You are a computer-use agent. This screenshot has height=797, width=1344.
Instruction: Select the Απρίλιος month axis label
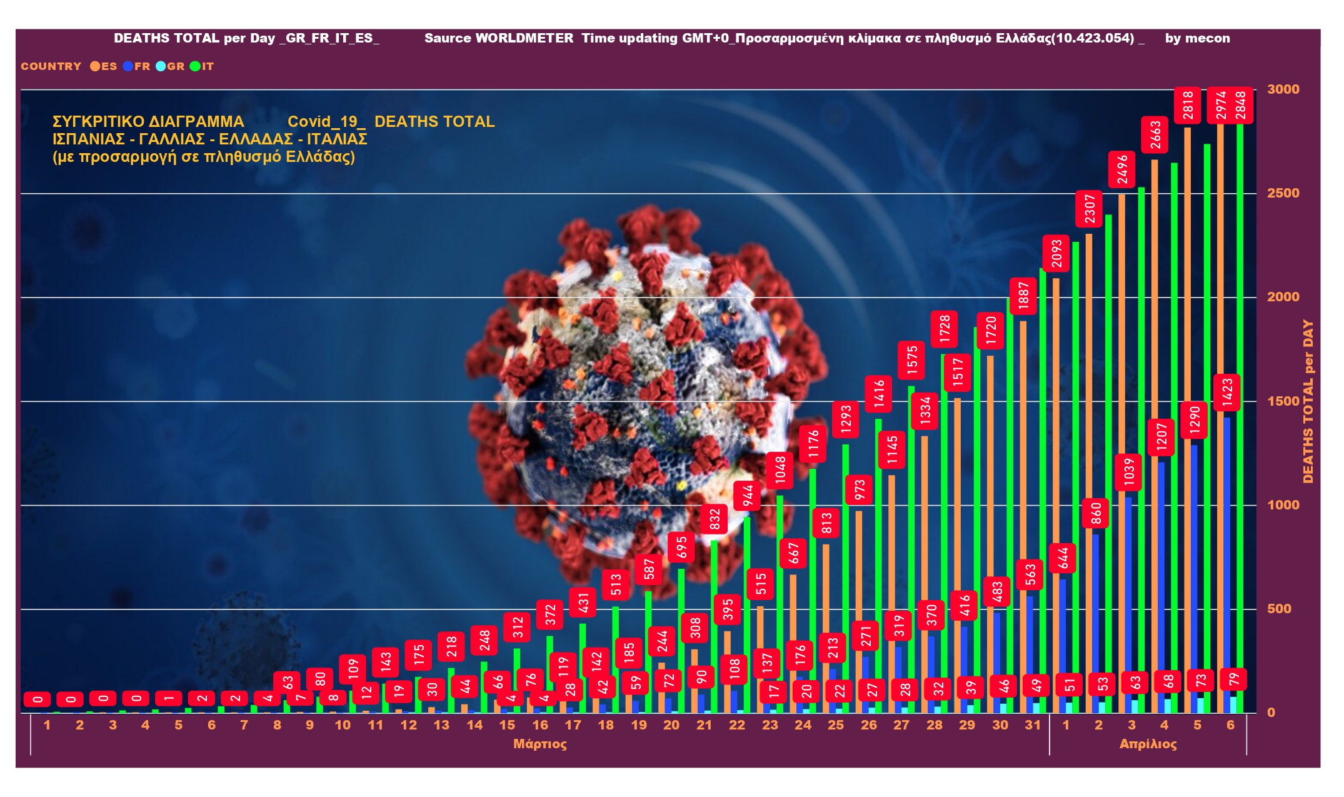tap(1148, 744)
